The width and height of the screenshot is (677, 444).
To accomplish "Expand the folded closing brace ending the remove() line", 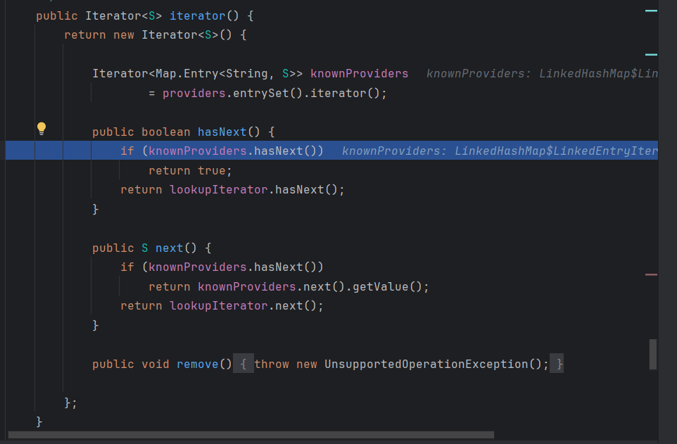I will [557, 364].
